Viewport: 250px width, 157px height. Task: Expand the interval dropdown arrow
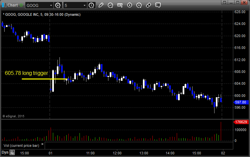coord(85,5)
